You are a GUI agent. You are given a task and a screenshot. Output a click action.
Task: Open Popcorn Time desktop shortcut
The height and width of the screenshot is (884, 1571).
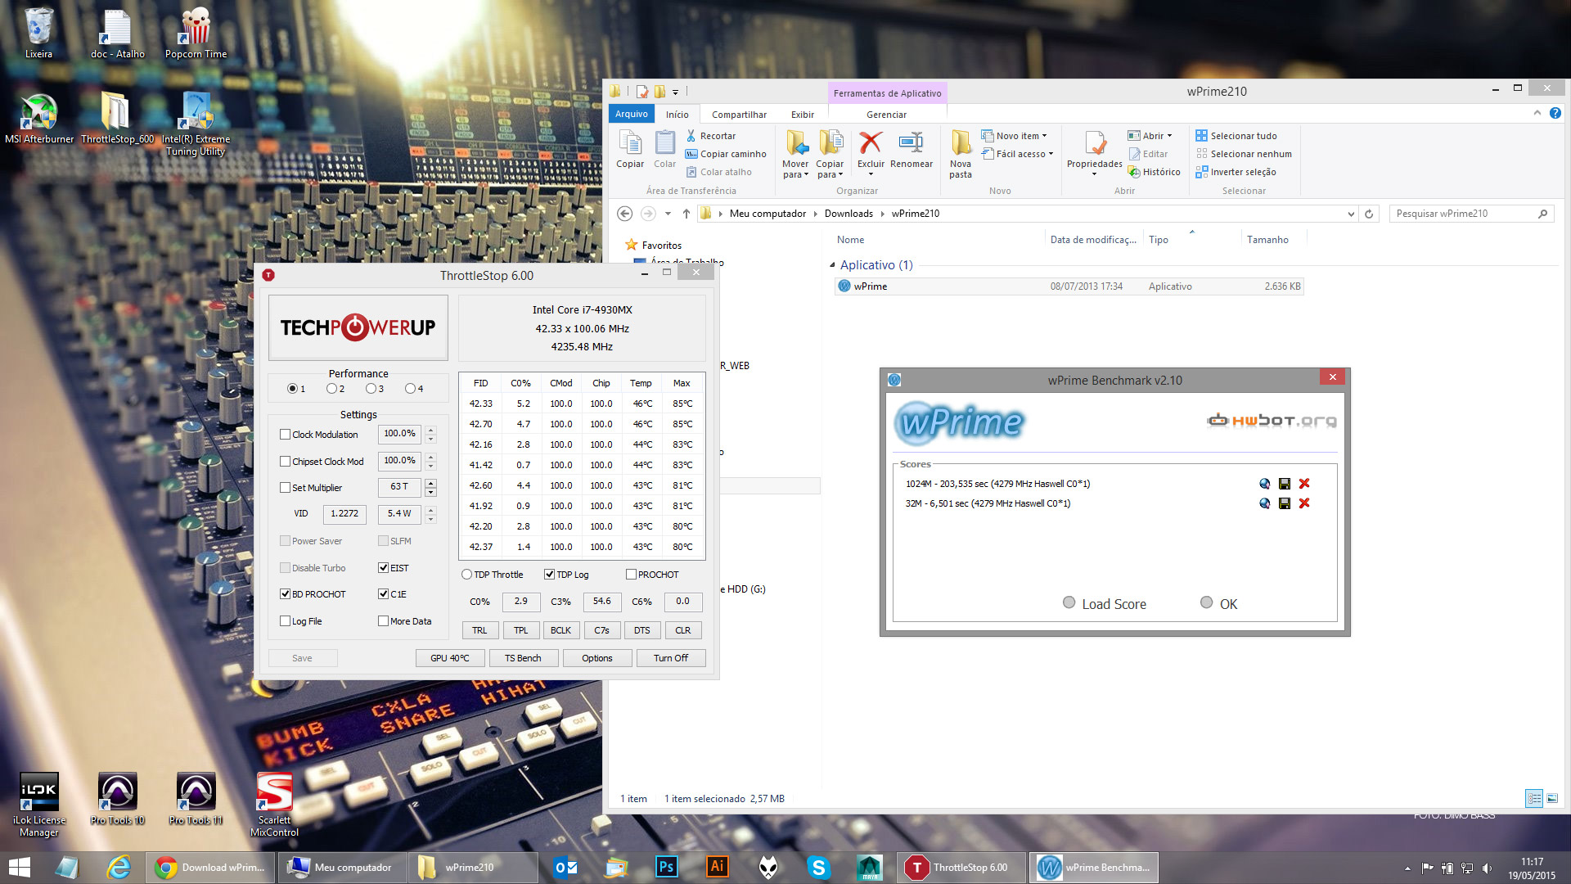click(196, 33)
